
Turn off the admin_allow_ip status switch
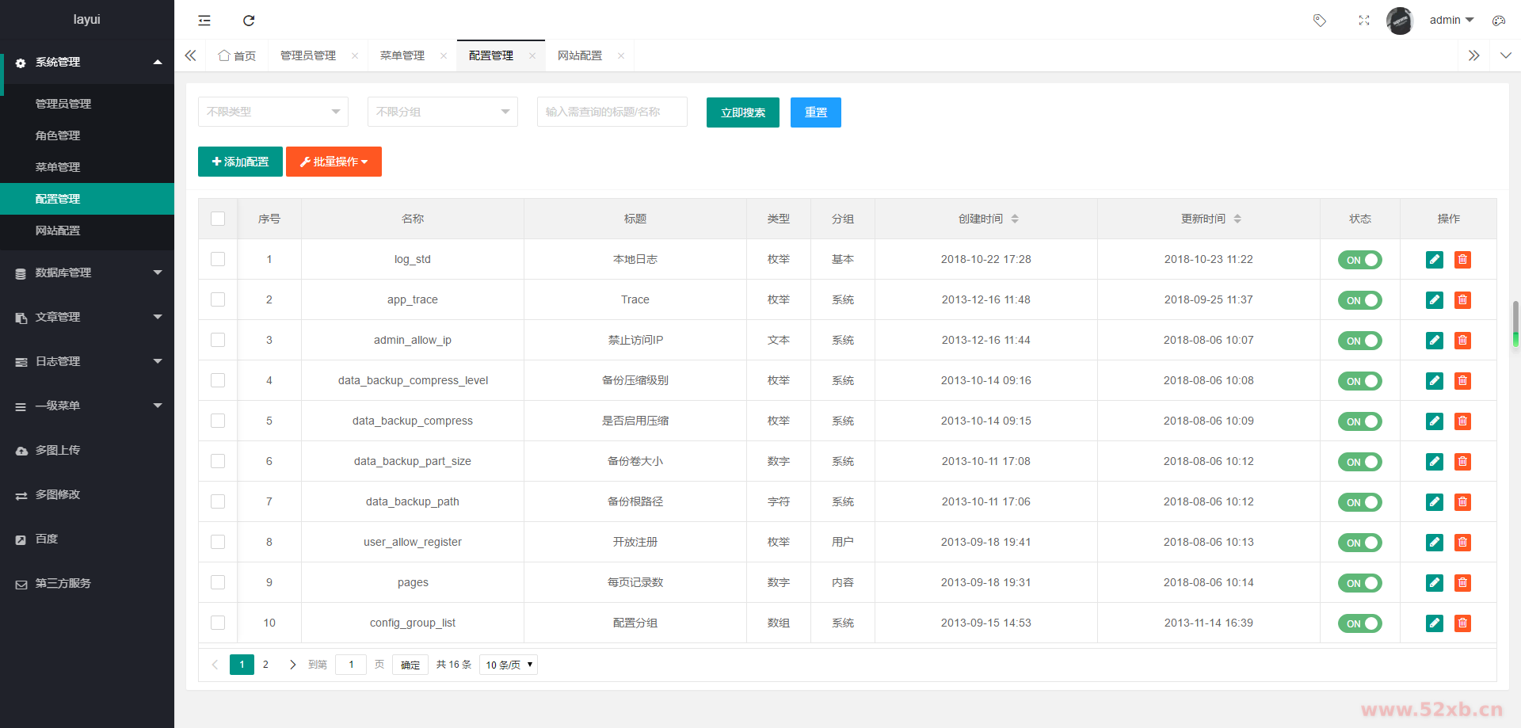[x=1360, y=341]
